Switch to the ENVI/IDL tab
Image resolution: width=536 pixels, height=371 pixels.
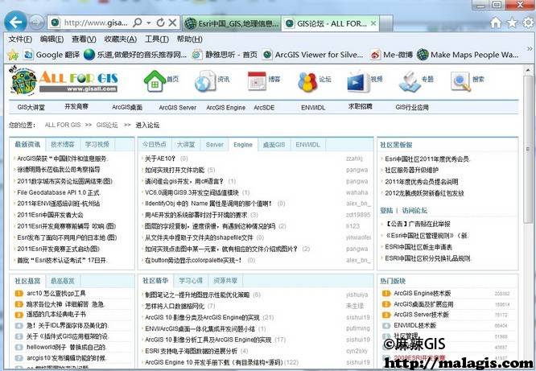pos(307,145)
